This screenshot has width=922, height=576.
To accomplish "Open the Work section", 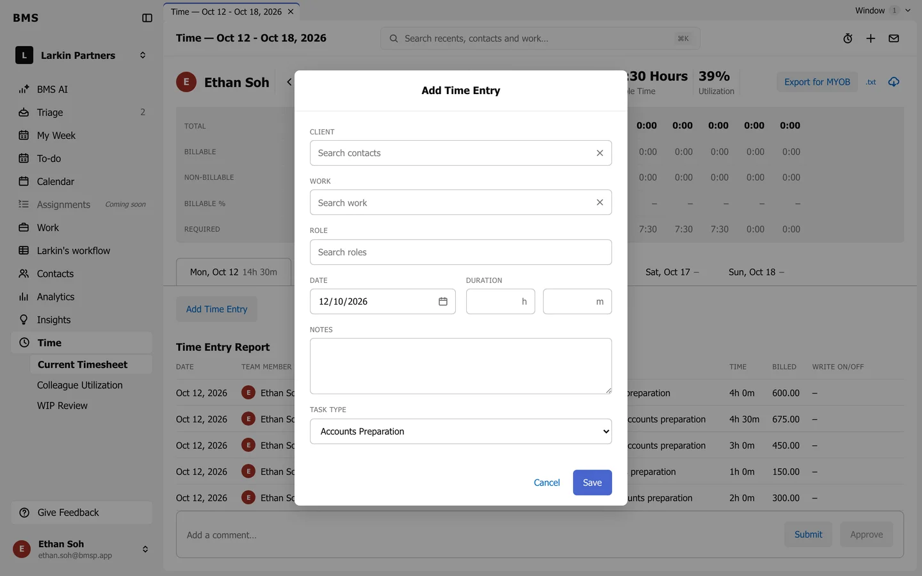I will tap(81, 228).
